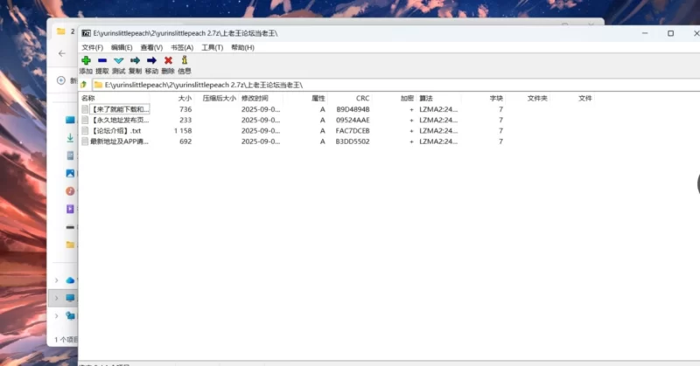Select the Copy (复制) toolbar icon
Image resolution: width=700 pixels, height=366 pixels.
(x=135, y=61)
